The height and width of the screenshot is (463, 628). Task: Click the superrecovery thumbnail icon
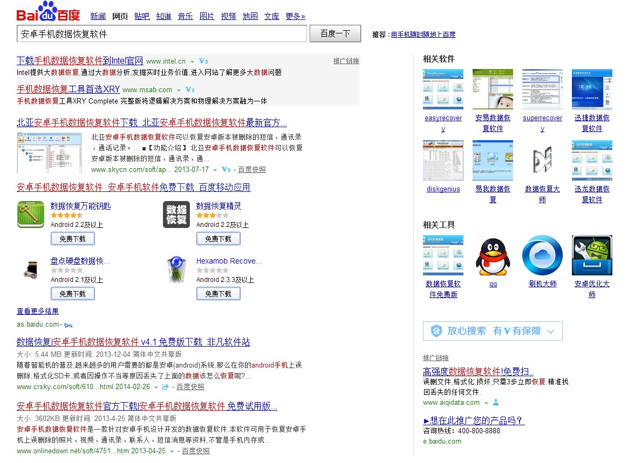coord(542,88)
